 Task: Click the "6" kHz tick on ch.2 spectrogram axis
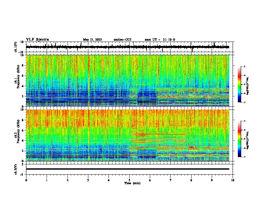click(23, 130)
